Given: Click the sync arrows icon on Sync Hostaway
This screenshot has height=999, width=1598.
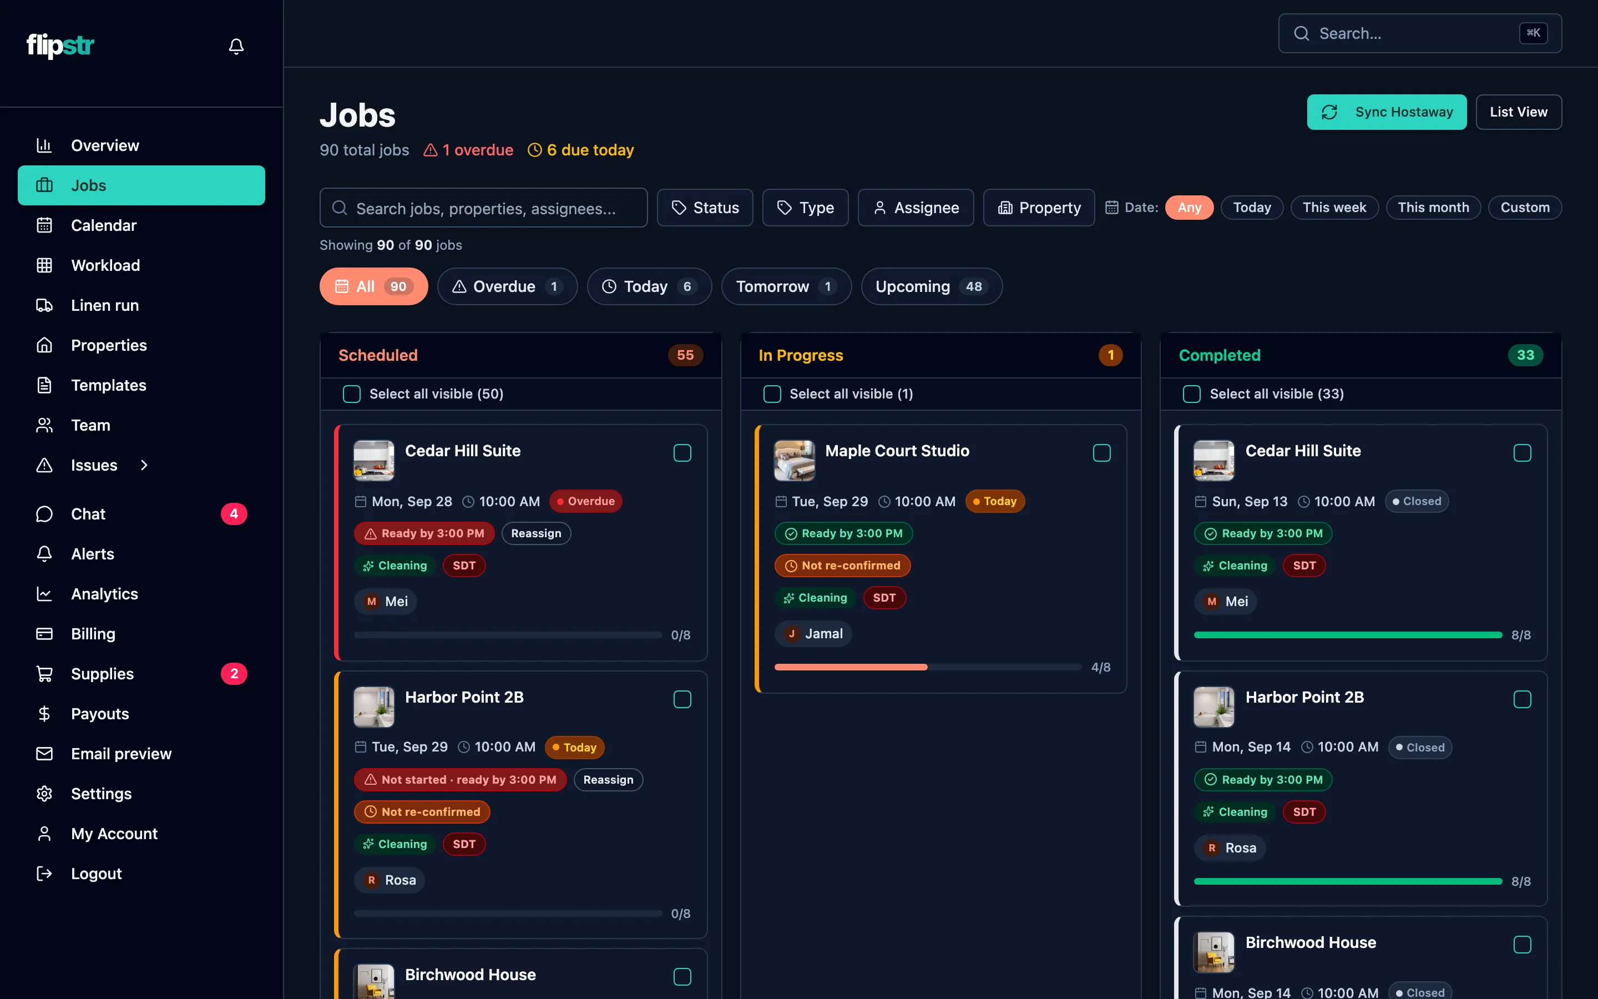Looking at the screenshot, I should 1329,112.
